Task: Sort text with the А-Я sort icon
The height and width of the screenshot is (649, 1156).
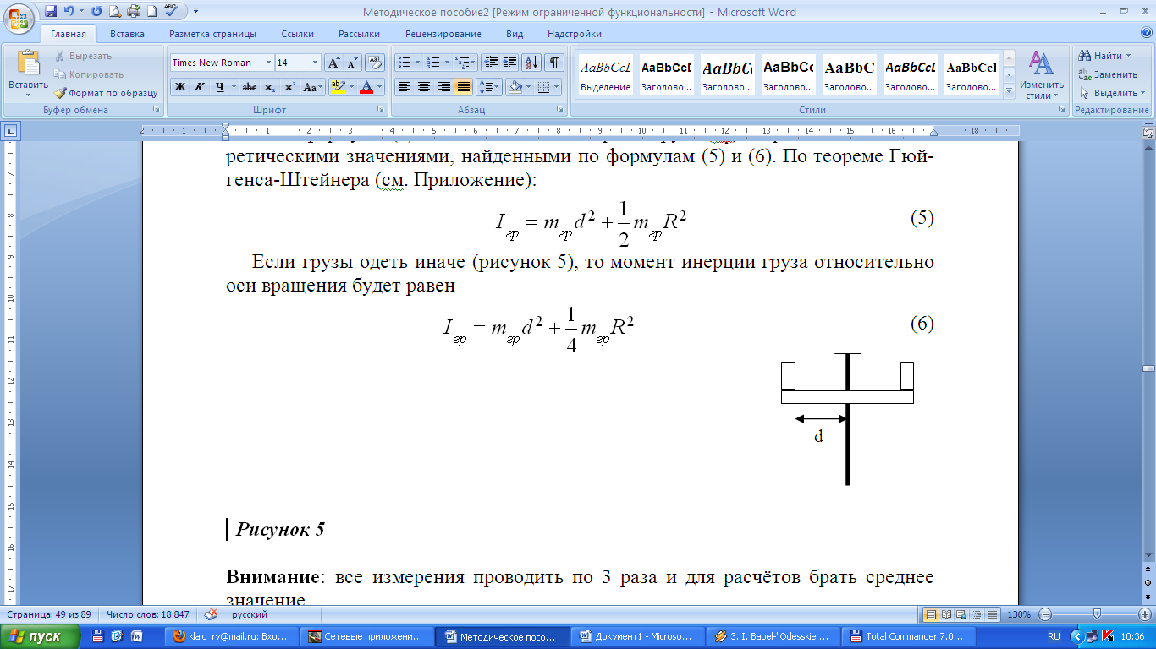Action: pos(531,63)
